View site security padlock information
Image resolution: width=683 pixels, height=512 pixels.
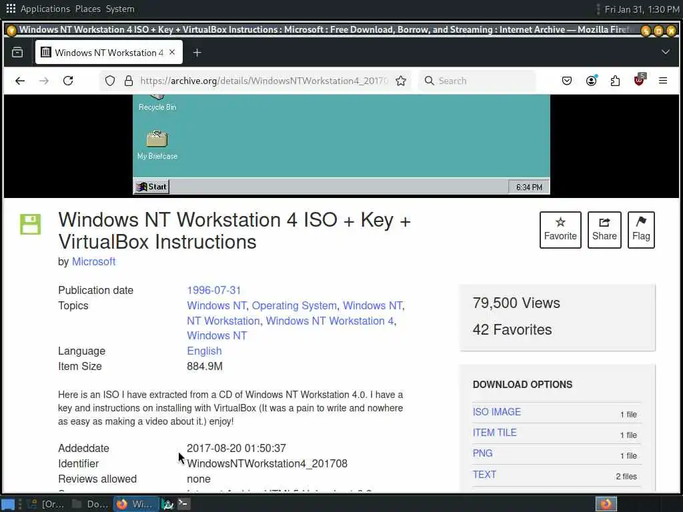pos(129,81)
